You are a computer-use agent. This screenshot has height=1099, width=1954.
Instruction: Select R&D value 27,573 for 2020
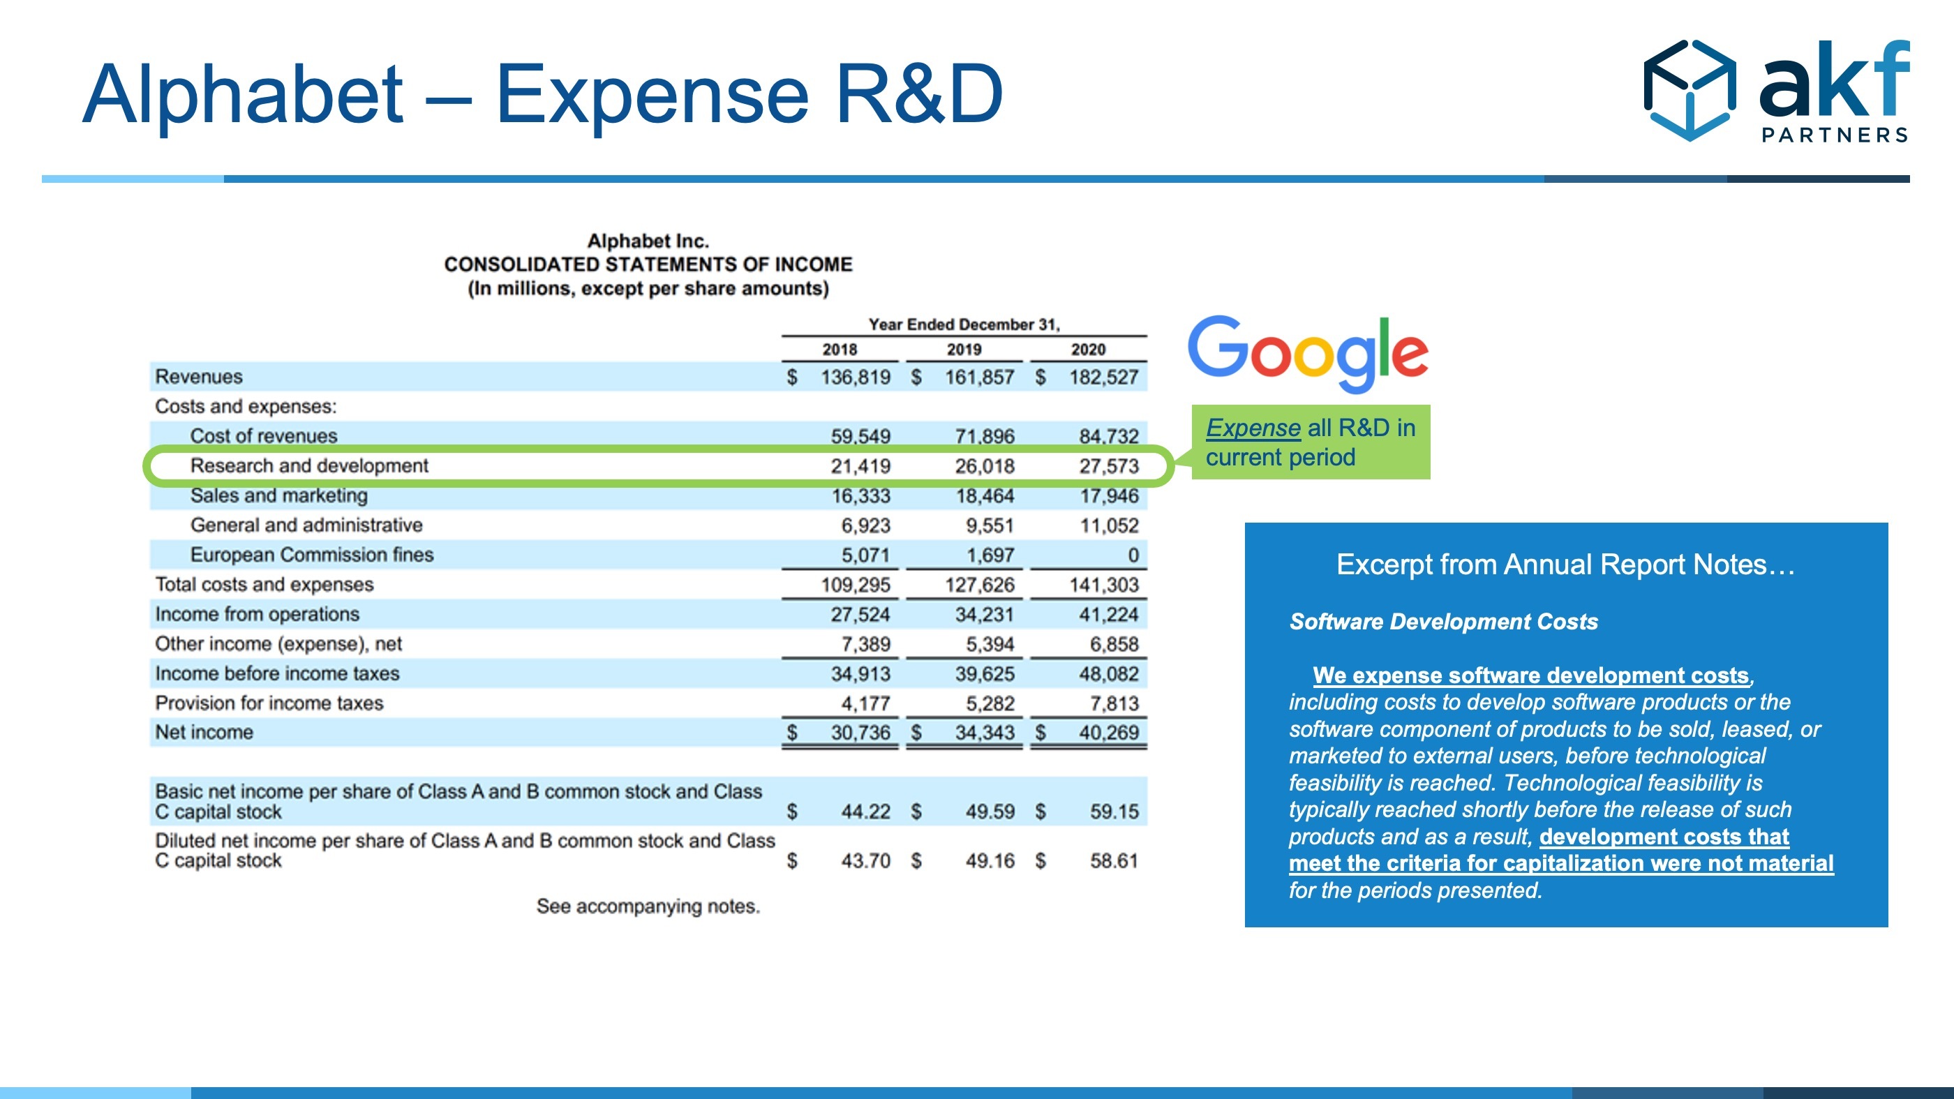click(x=1109, y=465)
